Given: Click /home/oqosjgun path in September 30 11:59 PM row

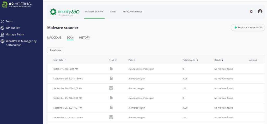Looking at the screenshot, I should tap(137, 79).
